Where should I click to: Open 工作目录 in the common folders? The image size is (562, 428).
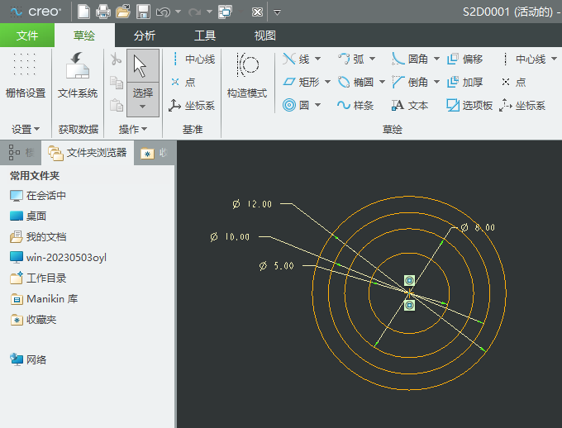click(45, 278)
